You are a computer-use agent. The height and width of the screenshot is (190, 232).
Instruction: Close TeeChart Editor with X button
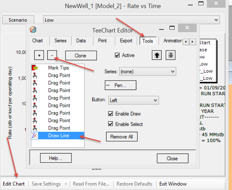187,28
